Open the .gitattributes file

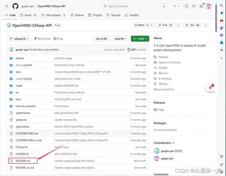coord(23,113)
